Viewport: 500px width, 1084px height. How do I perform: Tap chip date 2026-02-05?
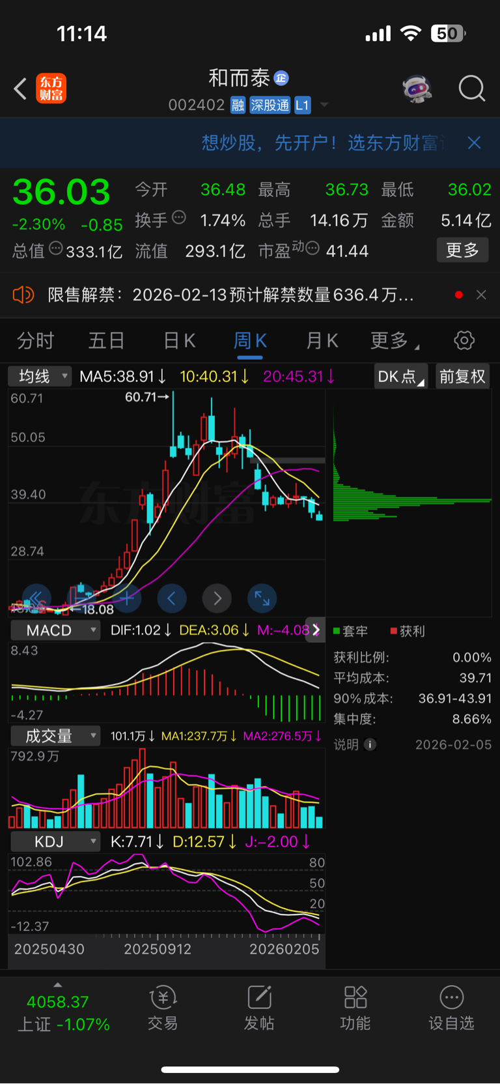pyautogui.click(x=453, y=744)
